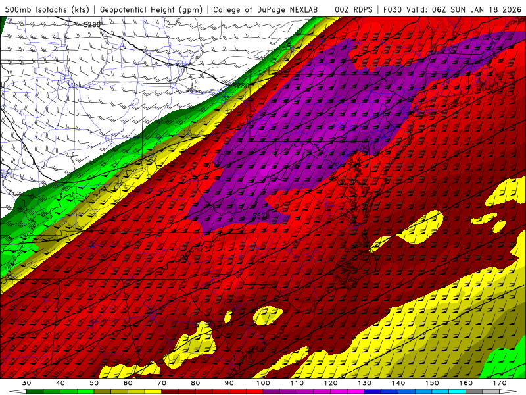Click the dark blue 130-135 kt legend swatch
This screenshot has width=526, height=395.
(x=373, y=392)
